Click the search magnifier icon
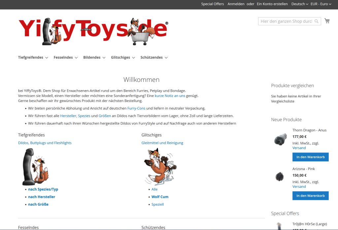 [x=317, y=21]
